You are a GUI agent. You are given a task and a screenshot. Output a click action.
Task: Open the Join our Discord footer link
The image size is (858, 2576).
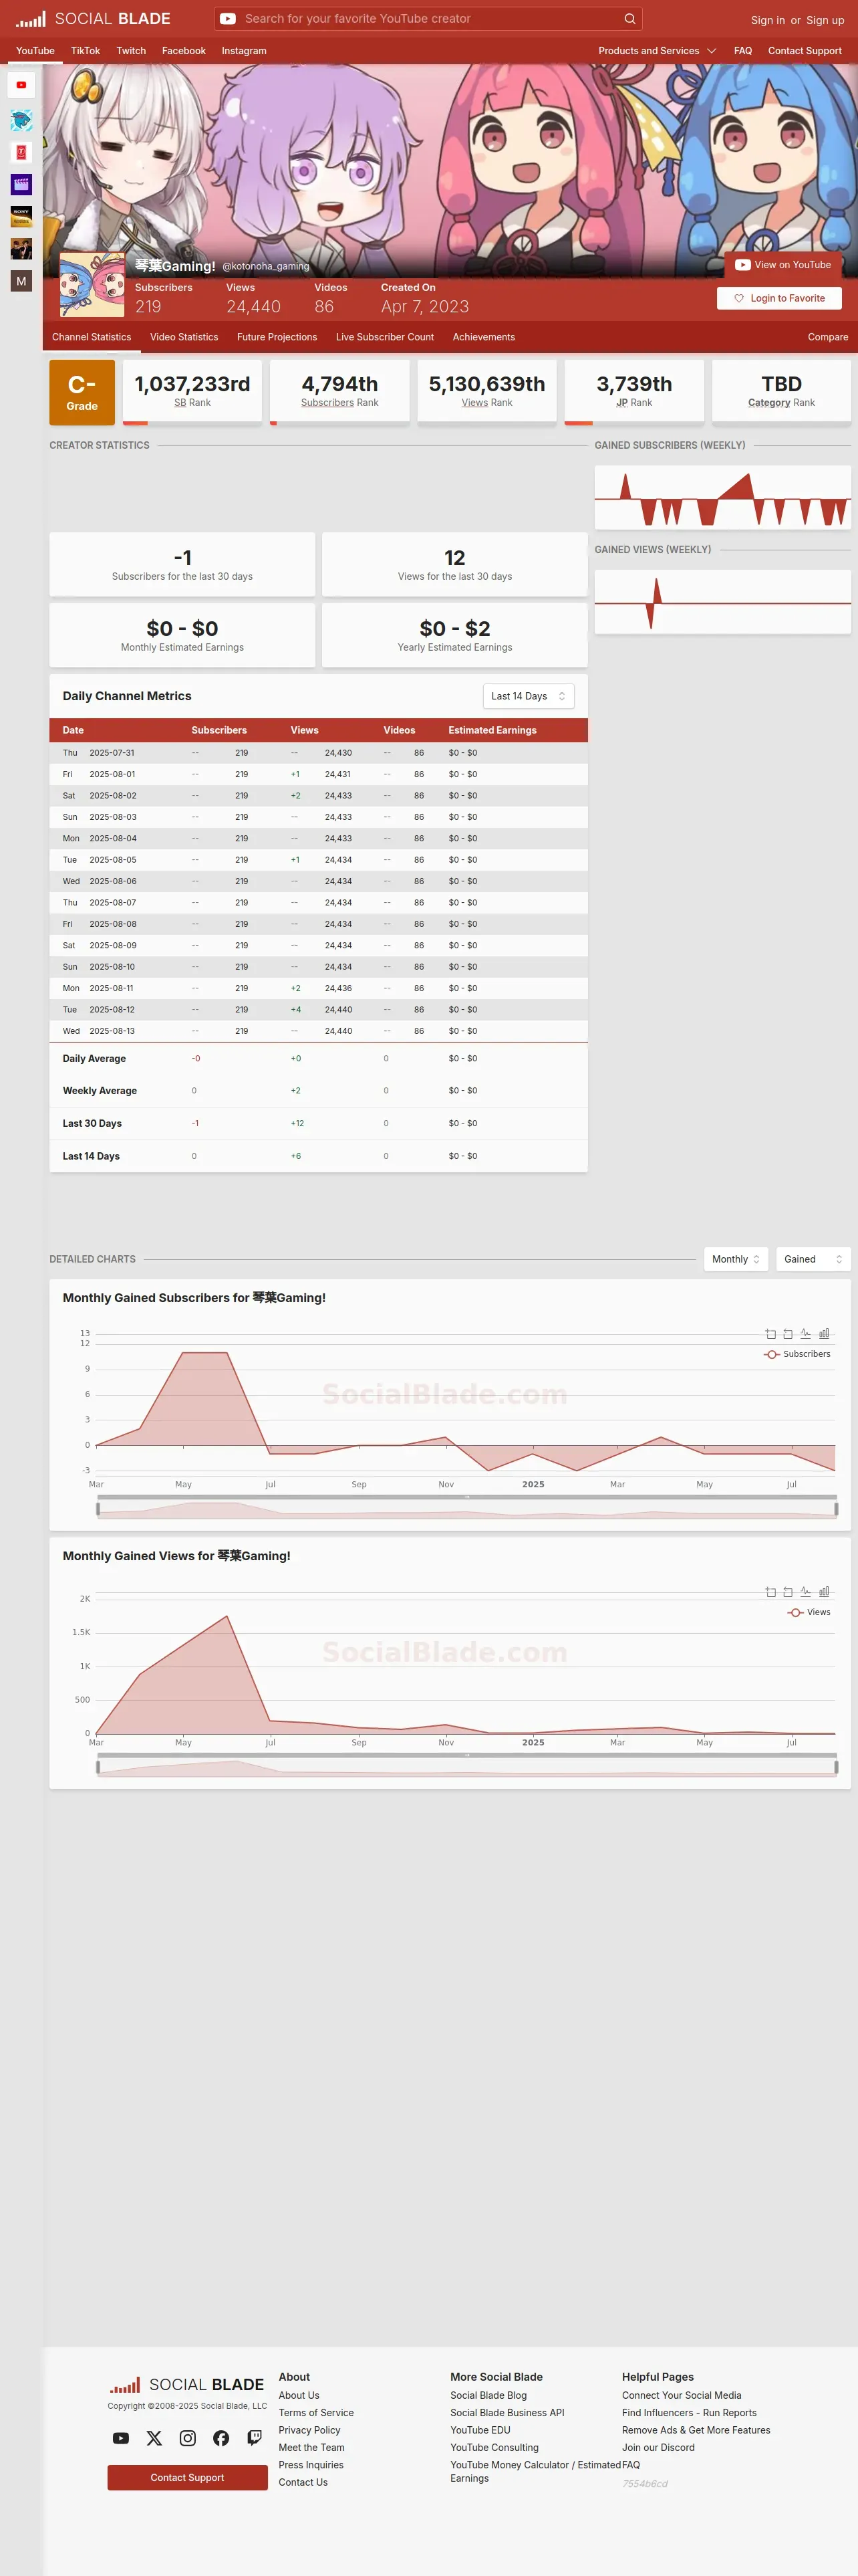(x=658, y=2447)
